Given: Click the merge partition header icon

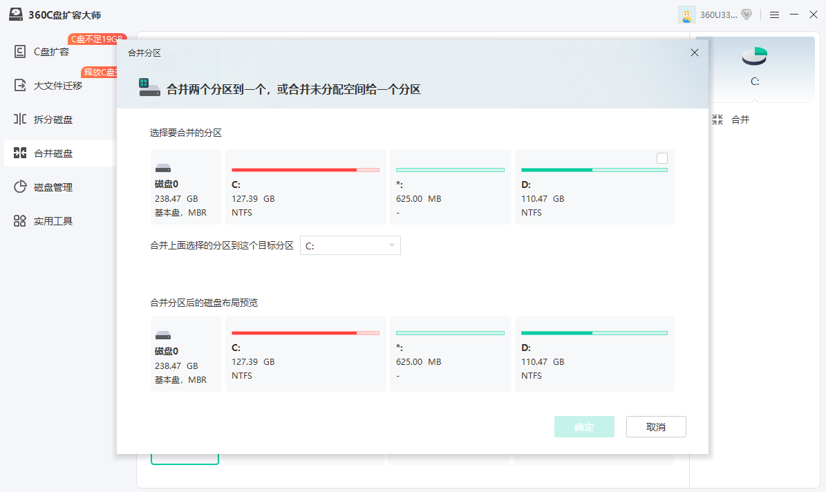Looking at the screenshot, I should pos(149,88).
